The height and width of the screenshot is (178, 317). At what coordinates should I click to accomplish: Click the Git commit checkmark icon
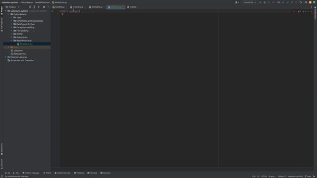coord(287,2)
